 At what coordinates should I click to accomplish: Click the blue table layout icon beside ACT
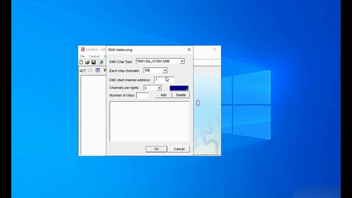(x=98, y=70)
